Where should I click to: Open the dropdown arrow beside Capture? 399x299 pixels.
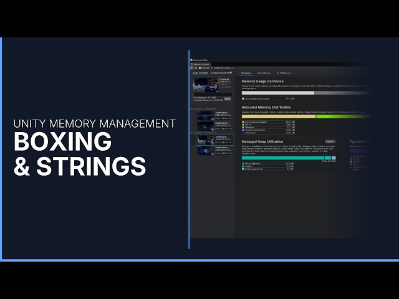(x=211, y=68)
